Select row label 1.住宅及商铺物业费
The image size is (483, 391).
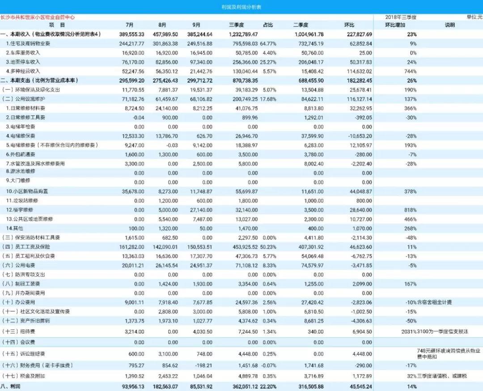(28, 43)
